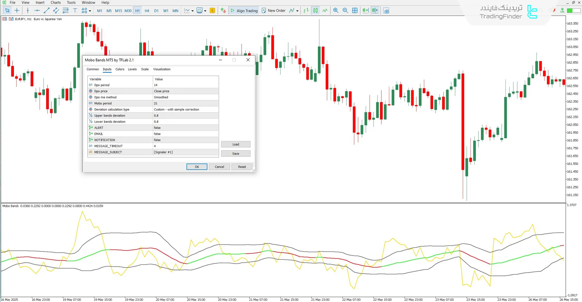
Task: Open the tile windows grid icon
Action: pos(355,11)
